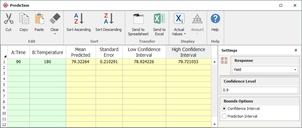The image size is (302, 128).
Task: Click the Copy icon in Edit group
Action: tap(24, 19)
